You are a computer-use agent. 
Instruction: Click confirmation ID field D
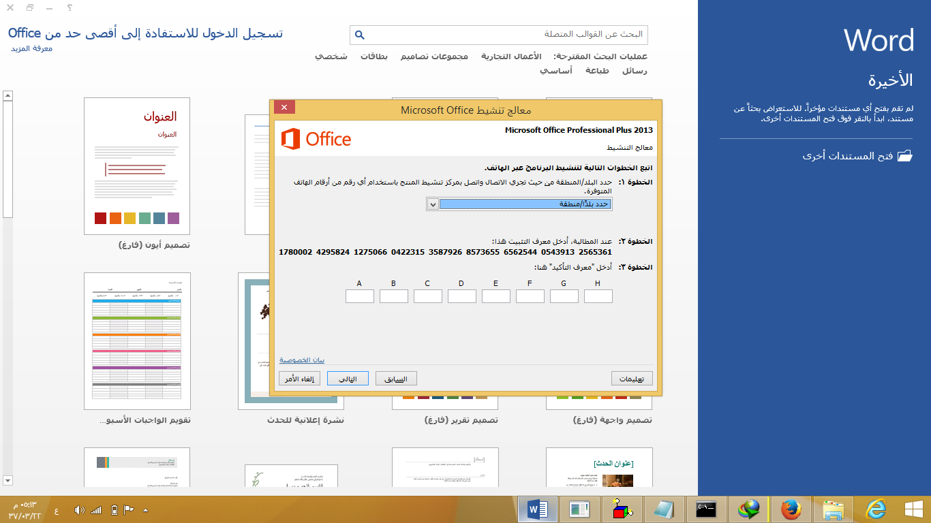462,296
